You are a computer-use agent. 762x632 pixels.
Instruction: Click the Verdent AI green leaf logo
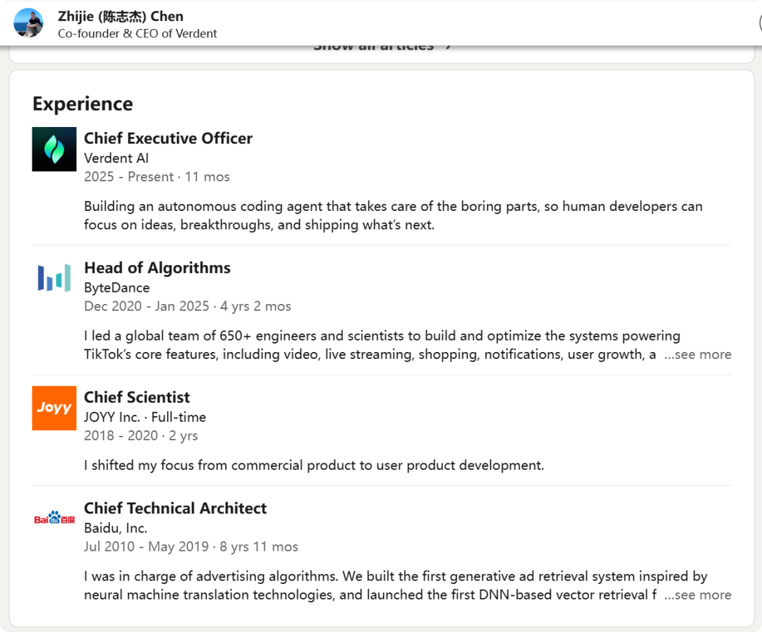click(x=54, y=149)
